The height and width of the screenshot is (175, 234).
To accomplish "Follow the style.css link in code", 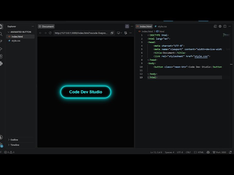I will pyautogui.click(x=201, y=57).
